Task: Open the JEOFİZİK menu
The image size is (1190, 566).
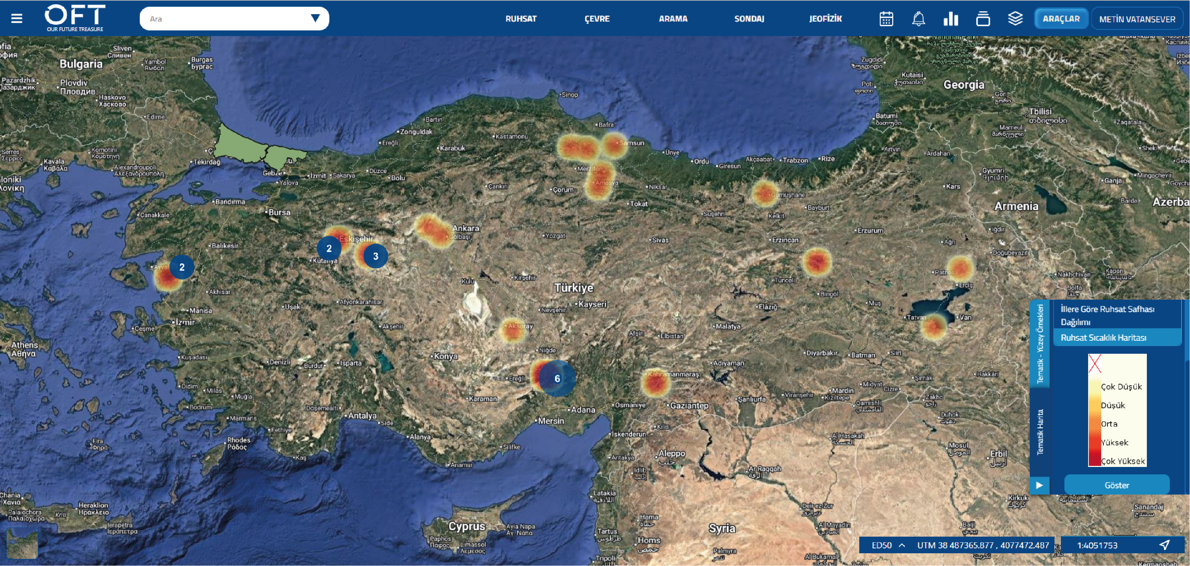Action: click(826, 19)
